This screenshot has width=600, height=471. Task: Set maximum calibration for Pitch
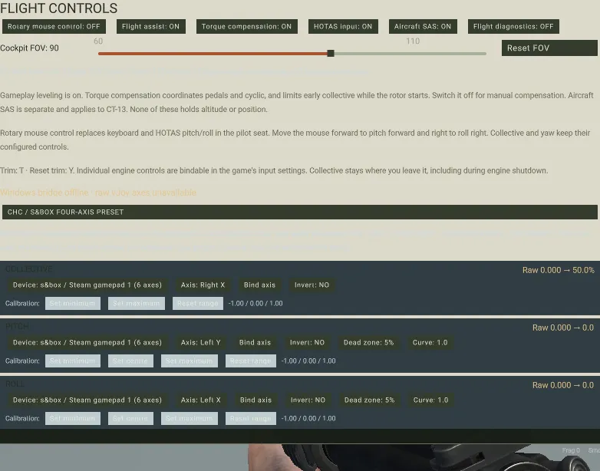point(190,361)
